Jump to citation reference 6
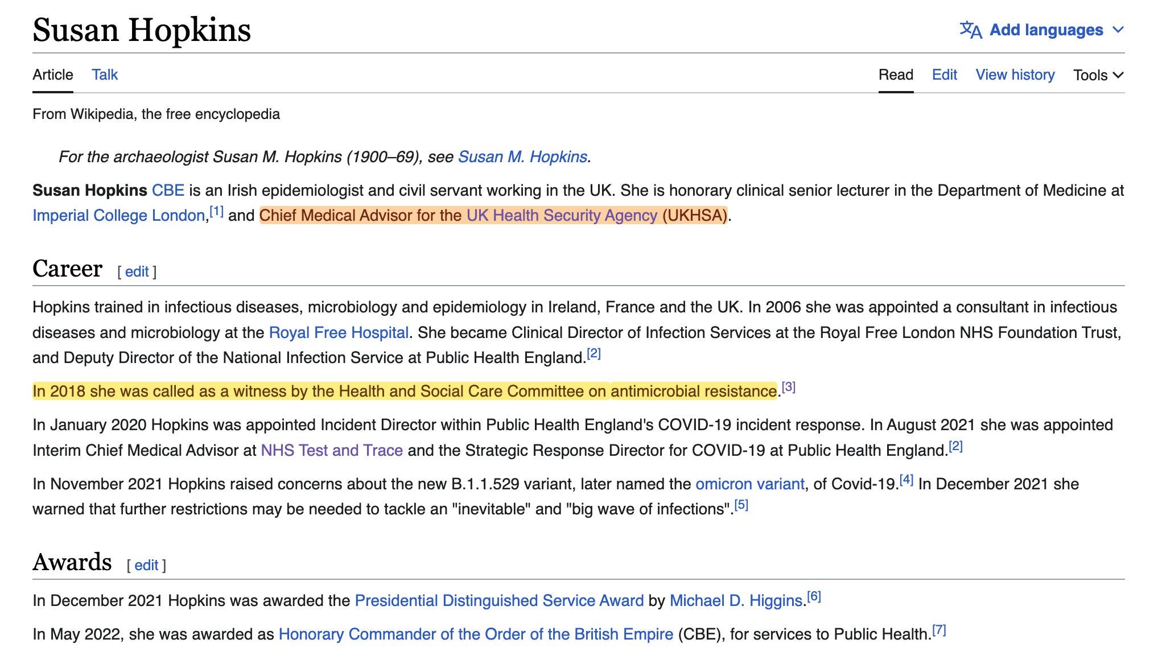 click(814, 596)
